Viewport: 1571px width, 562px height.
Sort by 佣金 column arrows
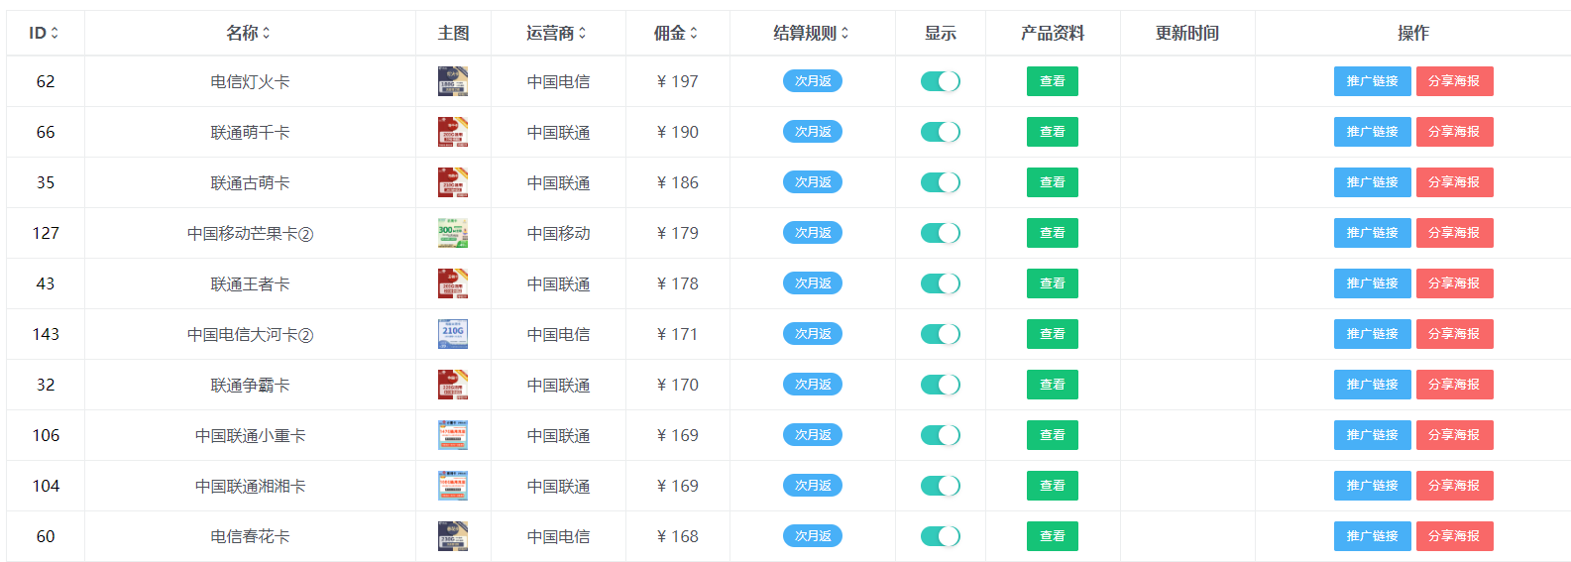(694, 33)
